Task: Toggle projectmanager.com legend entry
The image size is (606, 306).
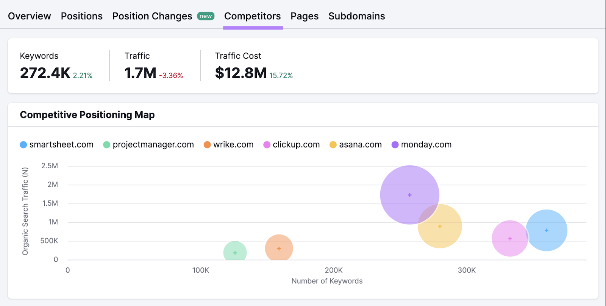Action: pyautogui.click(x=148, y=144)
